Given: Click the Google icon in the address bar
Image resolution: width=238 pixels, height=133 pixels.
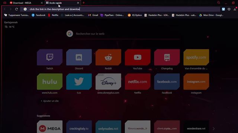Looking at the screenshot, I should [25, 9].
